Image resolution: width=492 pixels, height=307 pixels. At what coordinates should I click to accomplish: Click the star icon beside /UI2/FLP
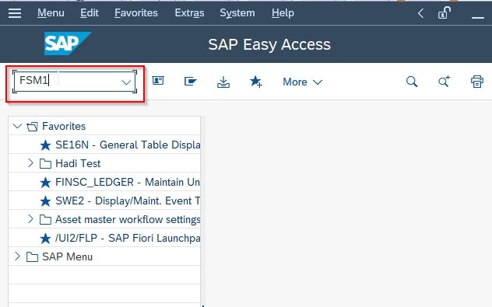pyautogui.click(x=45, y=239)
